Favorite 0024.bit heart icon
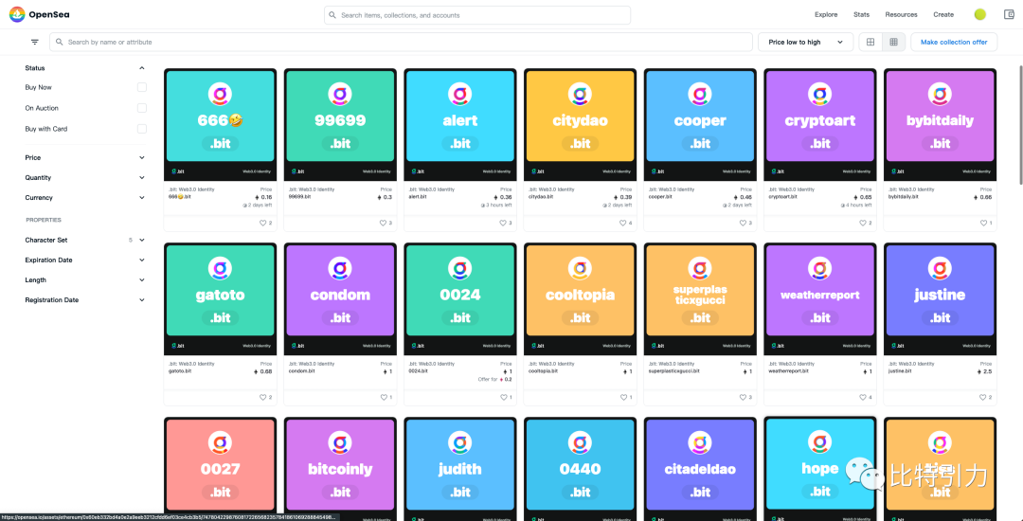 point(503,397)
